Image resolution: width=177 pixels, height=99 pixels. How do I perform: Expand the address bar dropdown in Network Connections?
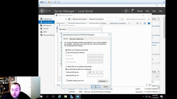pyautogui.click(x=120, y=19)
